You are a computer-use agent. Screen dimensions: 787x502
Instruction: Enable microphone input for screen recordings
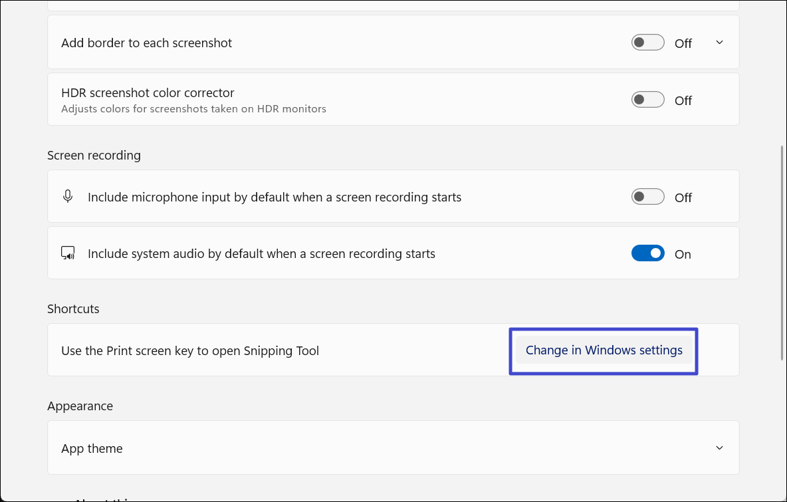[647, 196]
